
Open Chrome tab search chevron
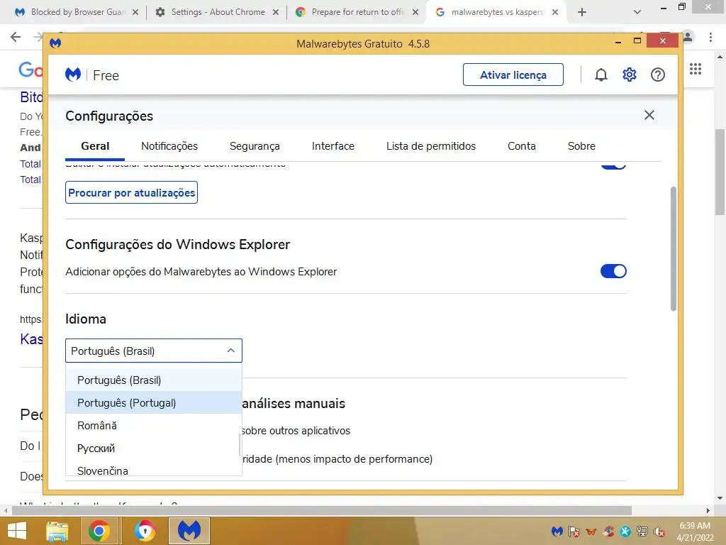pos(637,12)
